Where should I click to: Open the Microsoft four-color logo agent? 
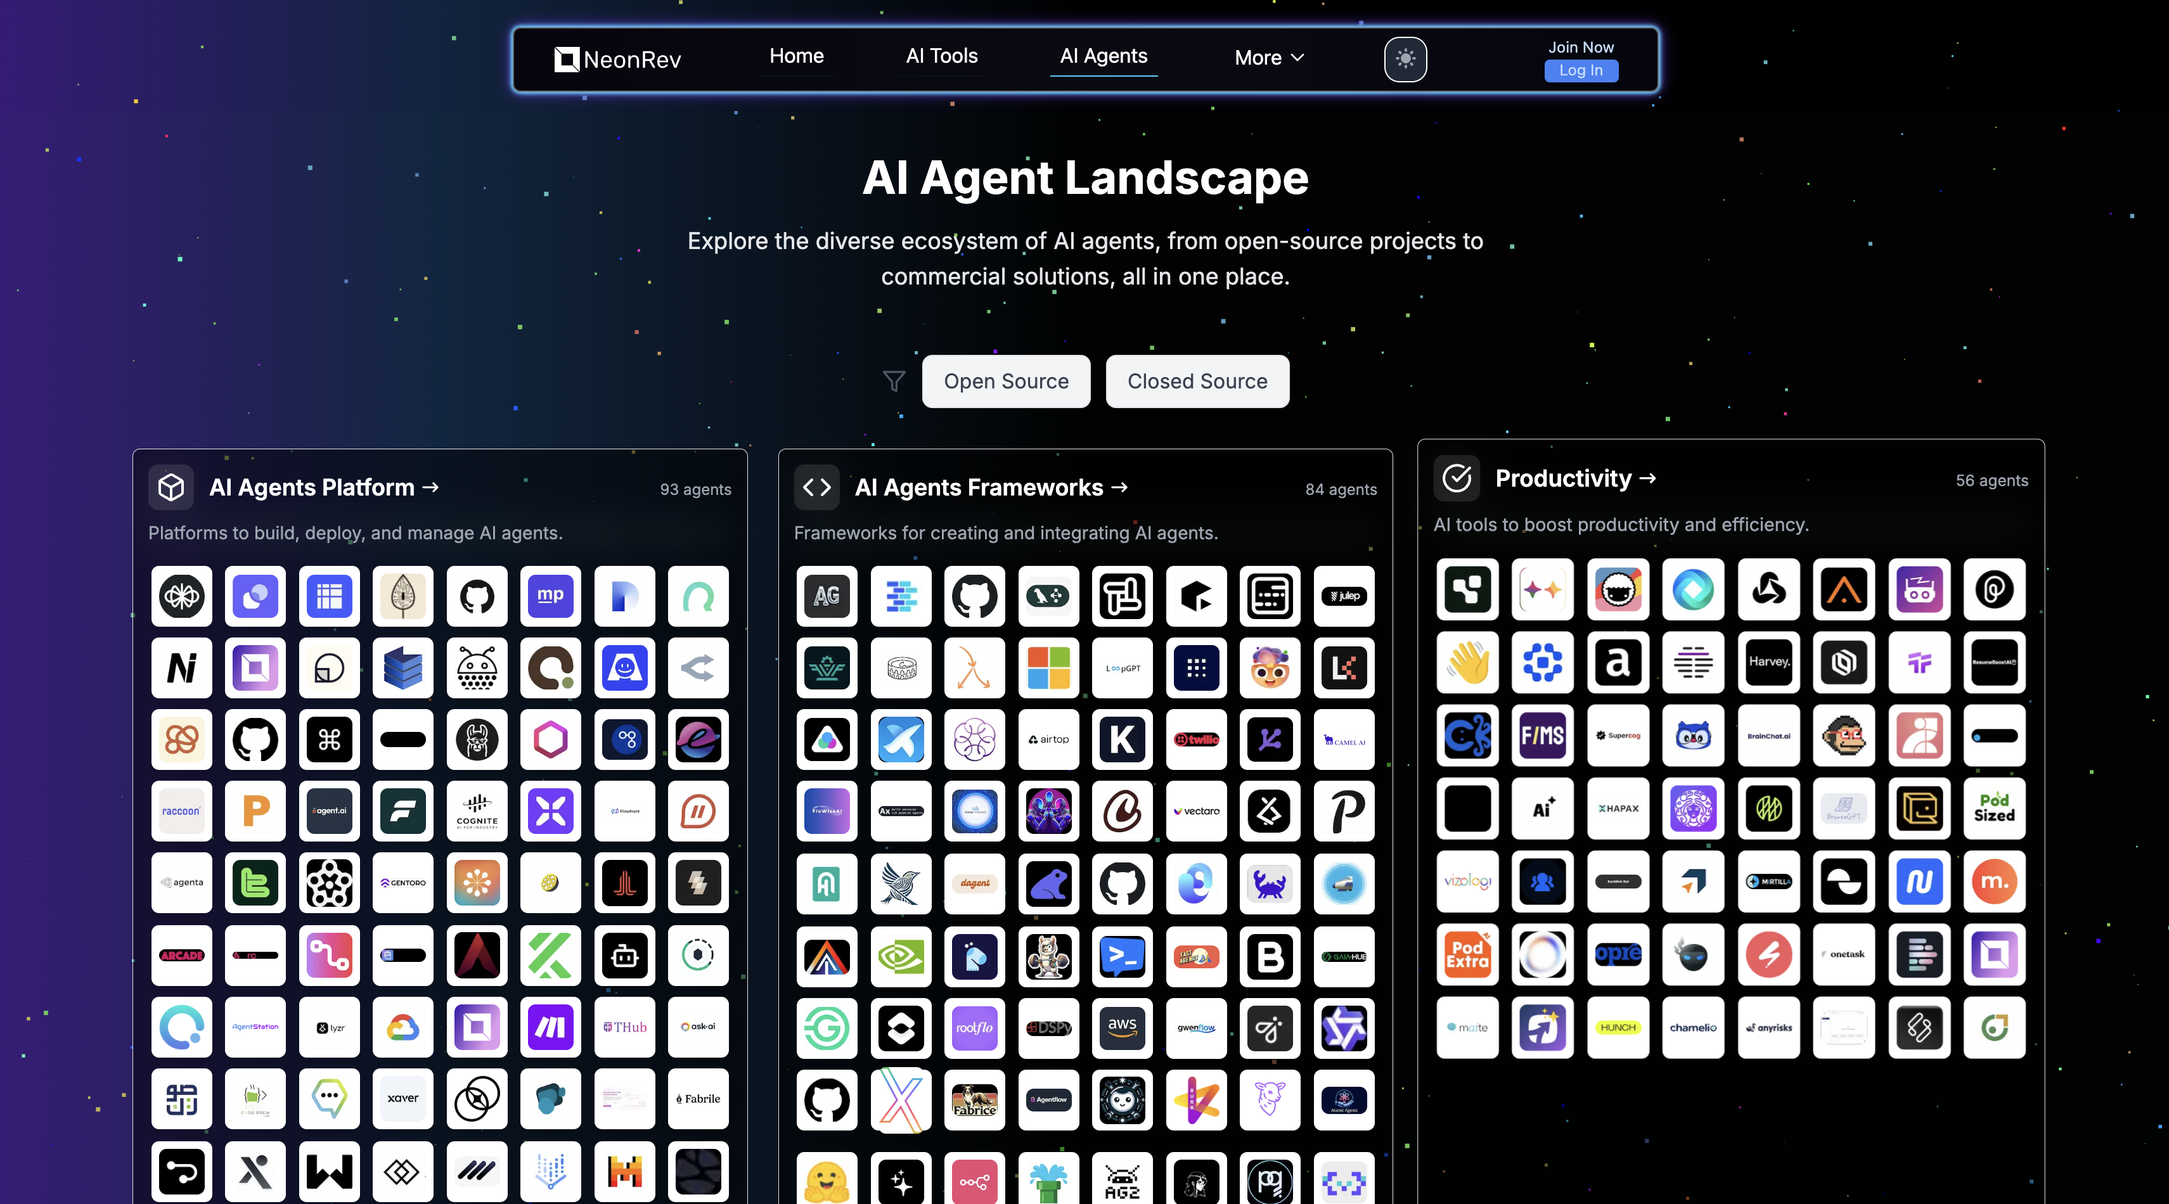click(1048, 669)
